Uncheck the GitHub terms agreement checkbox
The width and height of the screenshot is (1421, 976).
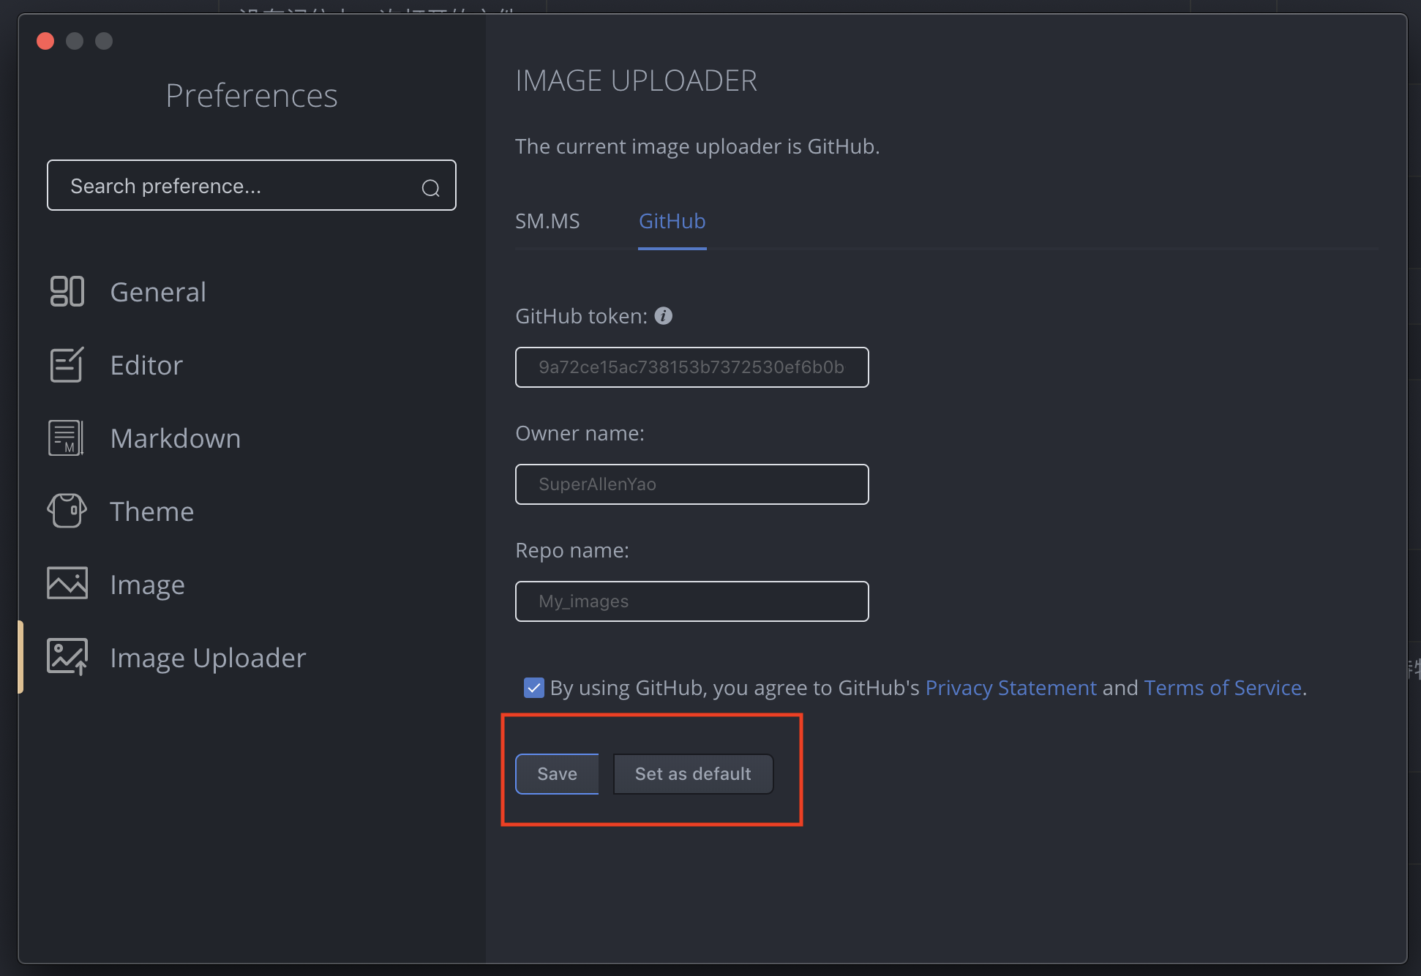click(533, 687)
